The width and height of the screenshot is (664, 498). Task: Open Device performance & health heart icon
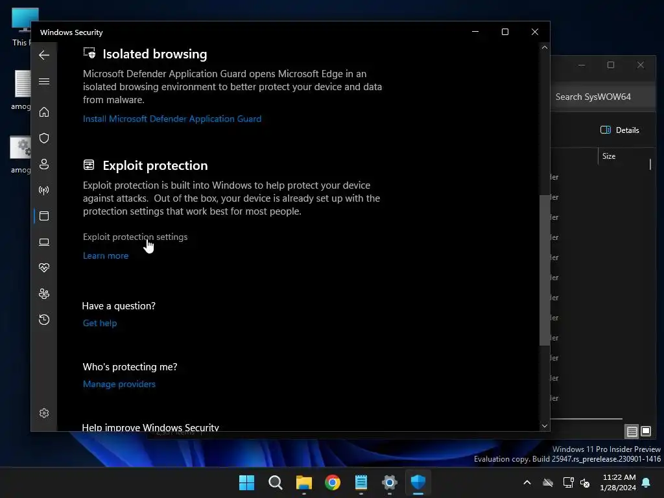point(44,268)
